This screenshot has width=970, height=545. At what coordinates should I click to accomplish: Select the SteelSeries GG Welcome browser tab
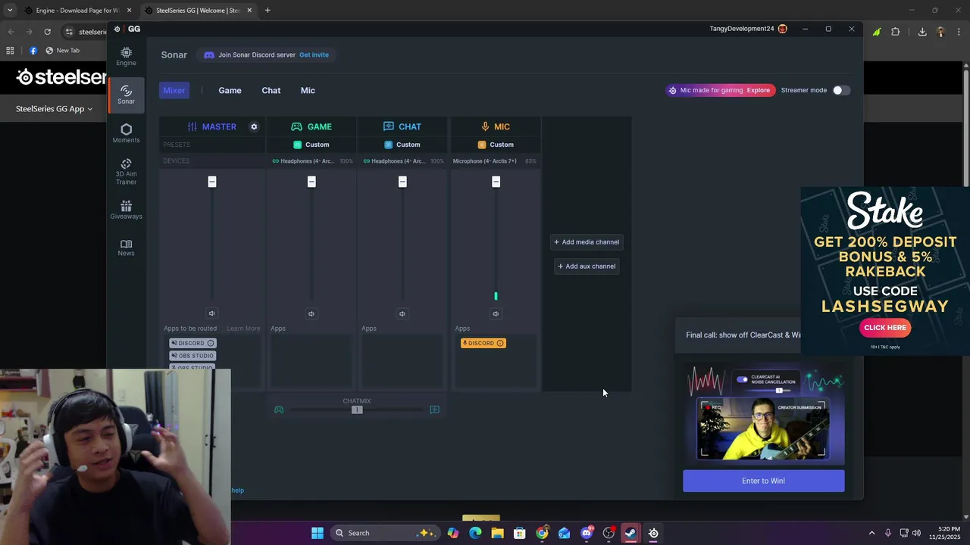point(197,11)
